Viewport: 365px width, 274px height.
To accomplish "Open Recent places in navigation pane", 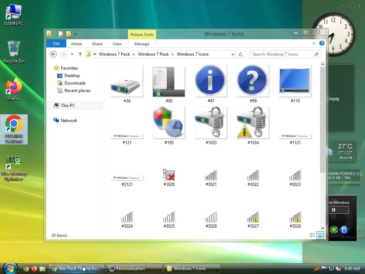I will pyautogui.click(x=77, y=91).
